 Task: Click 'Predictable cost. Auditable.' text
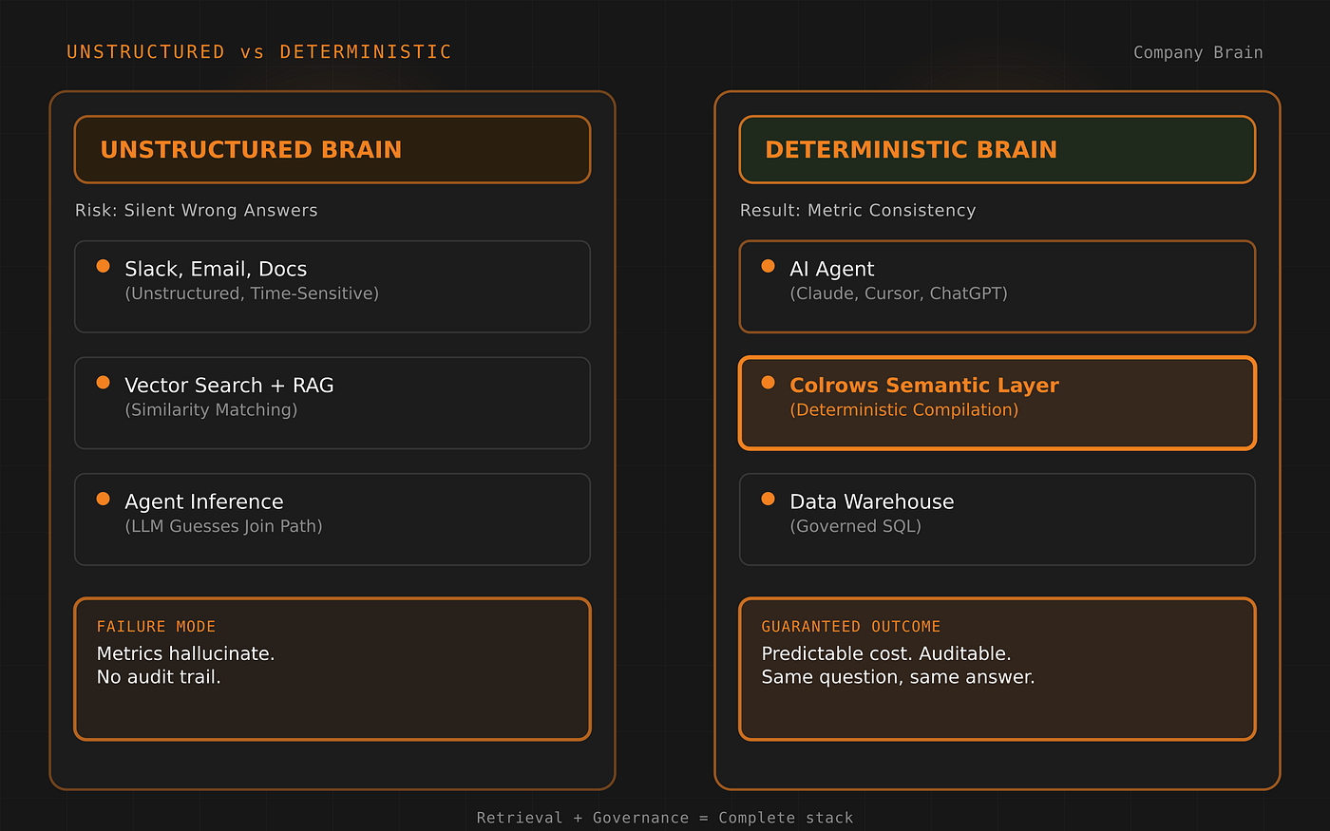tap(886, 653)
